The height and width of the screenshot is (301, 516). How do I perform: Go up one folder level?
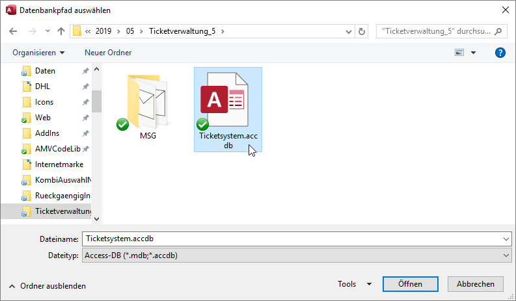pyautogui.click(x=61, y=31)
